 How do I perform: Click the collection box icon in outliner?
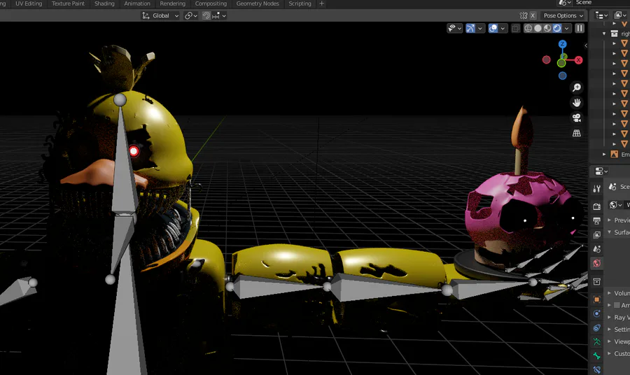click(x=615, y=34)
